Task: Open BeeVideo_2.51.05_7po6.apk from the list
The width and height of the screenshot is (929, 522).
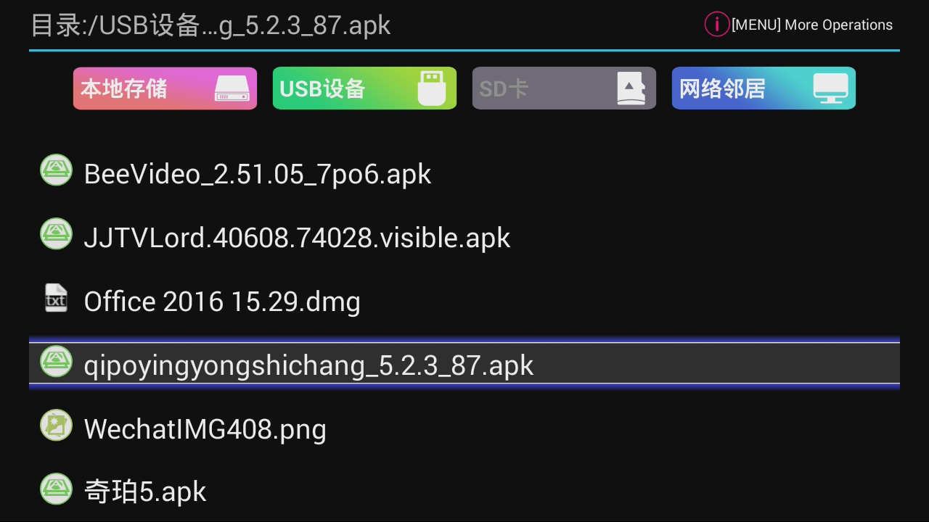Action: click(x=258, y=174)
